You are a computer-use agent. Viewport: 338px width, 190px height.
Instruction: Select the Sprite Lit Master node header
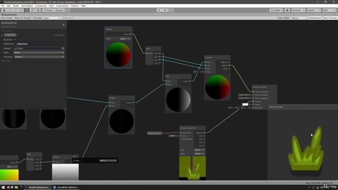264,87
